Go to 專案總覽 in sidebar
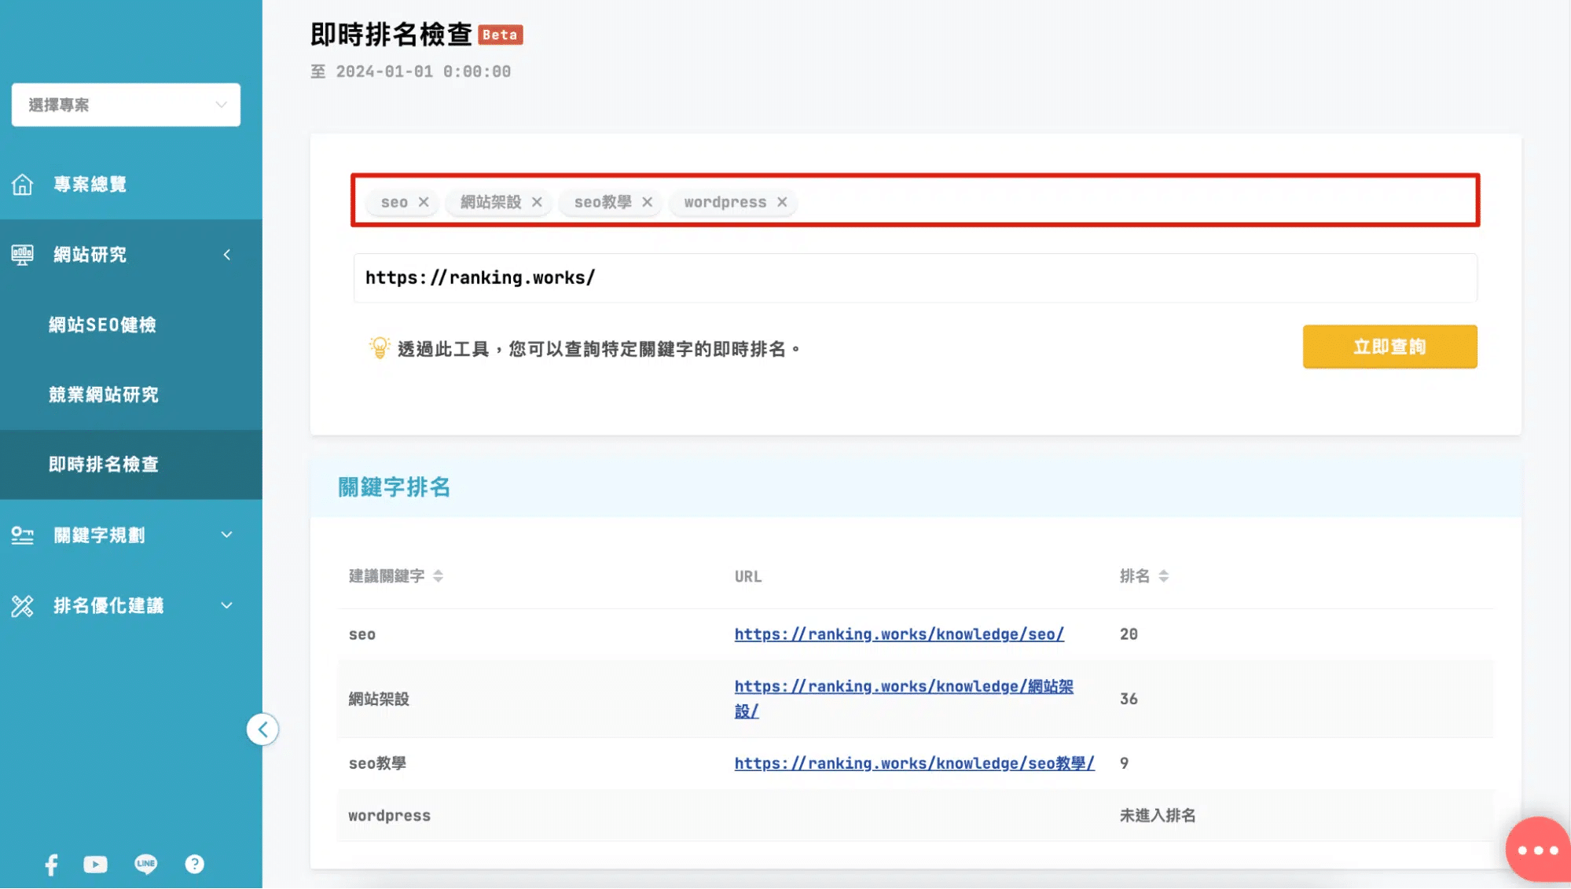Image resolution: width=1571 pixels, height=889 pixels. (90, 185)
